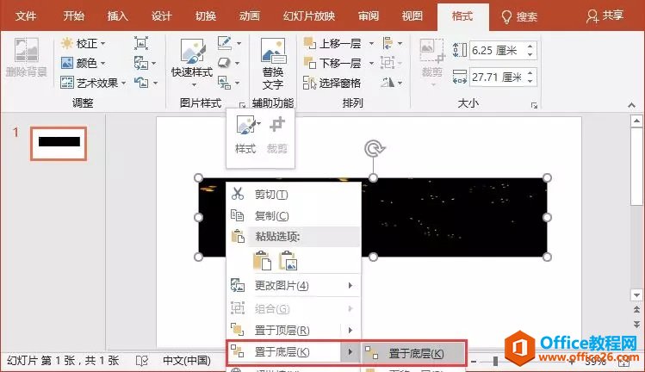The width and height of the screenshot is (645, 372).
Task: Switch to the Insert (插入) tab
Action: coord(118,16)
